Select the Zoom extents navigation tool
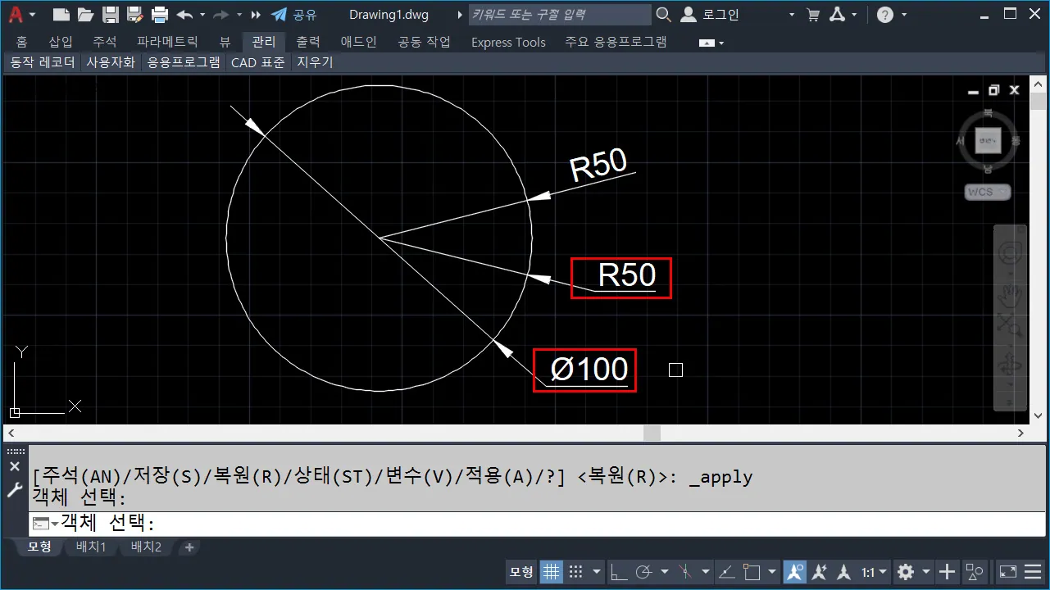This screenshot has height=590, width=1050. tap(1010, 324)
